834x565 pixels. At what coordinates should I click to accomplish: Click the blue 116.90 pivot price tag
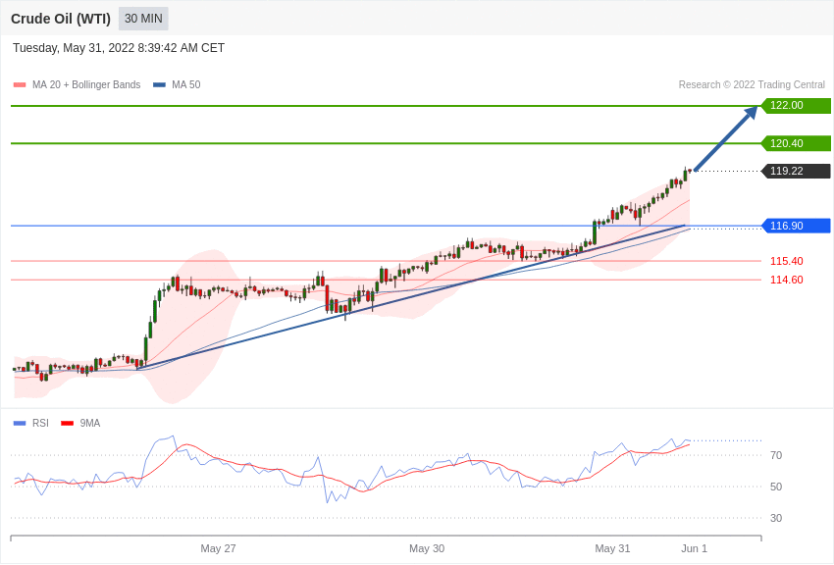[x=796, y=226]
